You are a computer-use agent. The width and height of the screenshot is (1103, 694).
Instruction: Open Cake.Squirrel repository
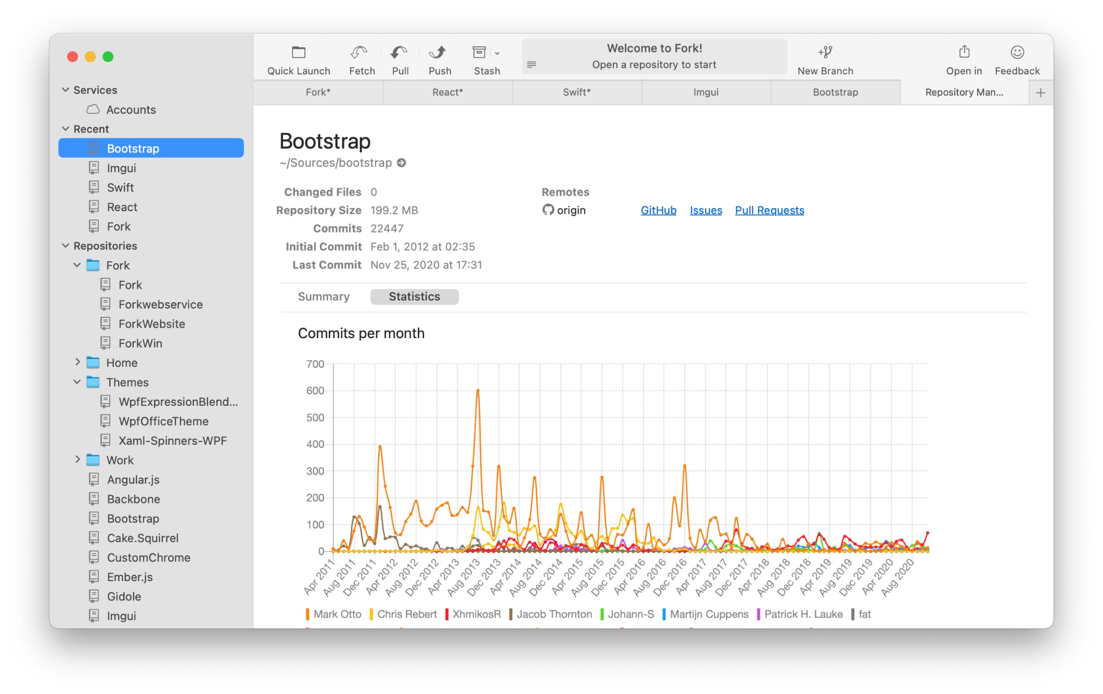(x=151, y=538)
